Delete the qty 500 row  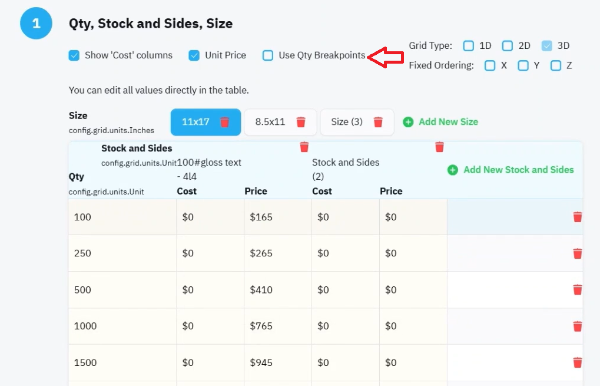tap(578, 290)
